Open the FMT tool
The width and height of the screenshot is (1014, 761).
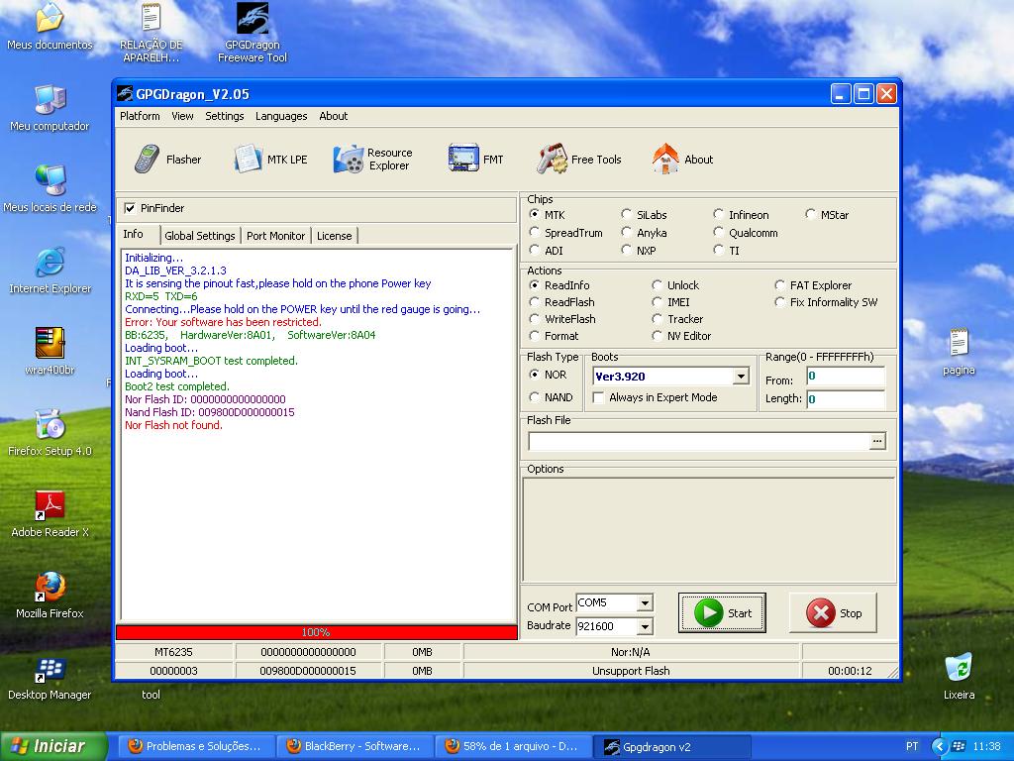tap(475, 160)
